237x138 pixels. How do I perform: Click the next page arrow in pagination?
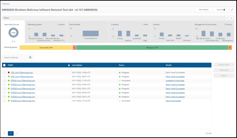[x=17, y=133]
